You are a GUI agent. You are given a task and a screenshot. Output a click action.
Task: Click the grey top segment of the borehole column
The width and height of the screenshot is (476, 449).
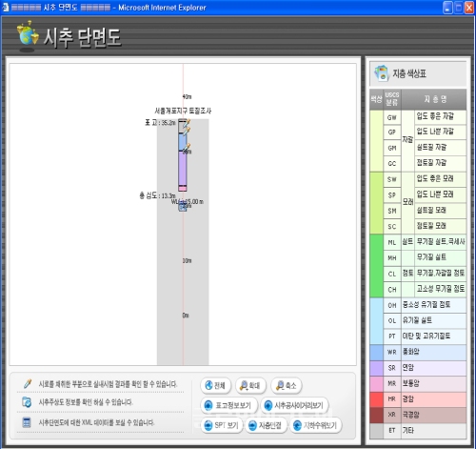(x=182, y=127)
